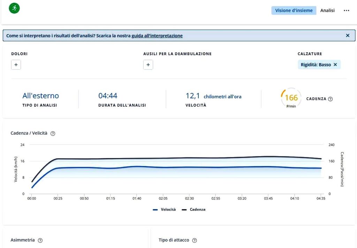Click the 166 P/min cadence gauge
The width and height of the screenshot is (357, 248).
(291, 98)
